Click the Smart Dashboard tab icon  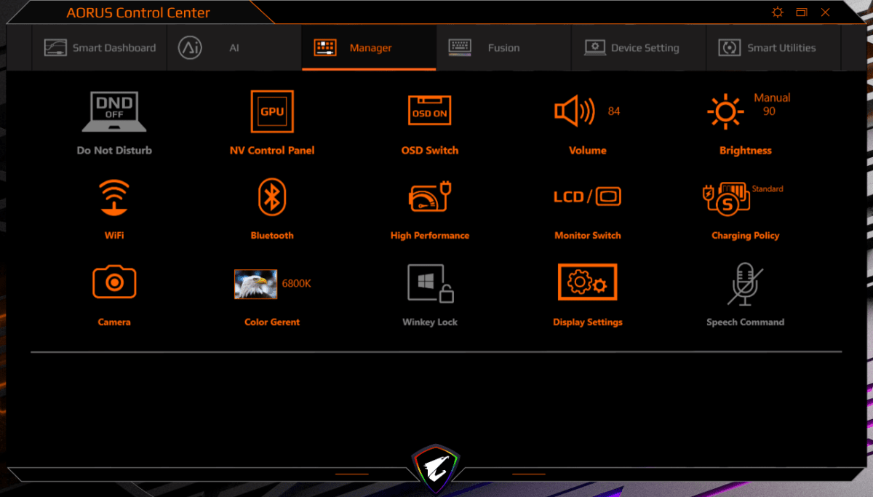click(x=55, y=48)
